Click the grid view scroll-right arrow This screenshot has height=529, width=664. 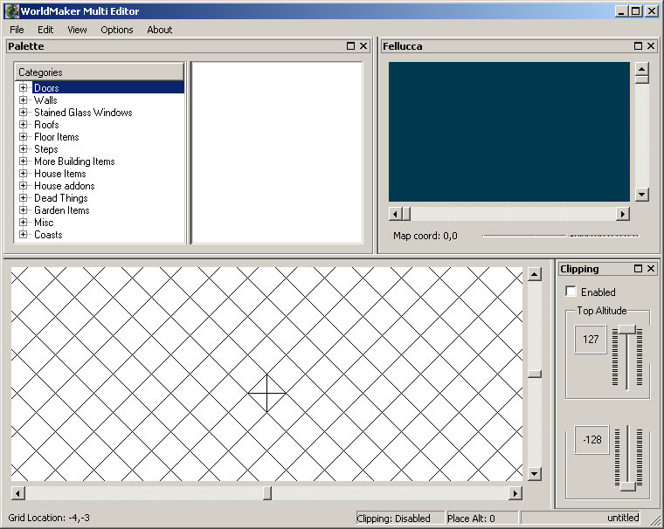[515, 493]
